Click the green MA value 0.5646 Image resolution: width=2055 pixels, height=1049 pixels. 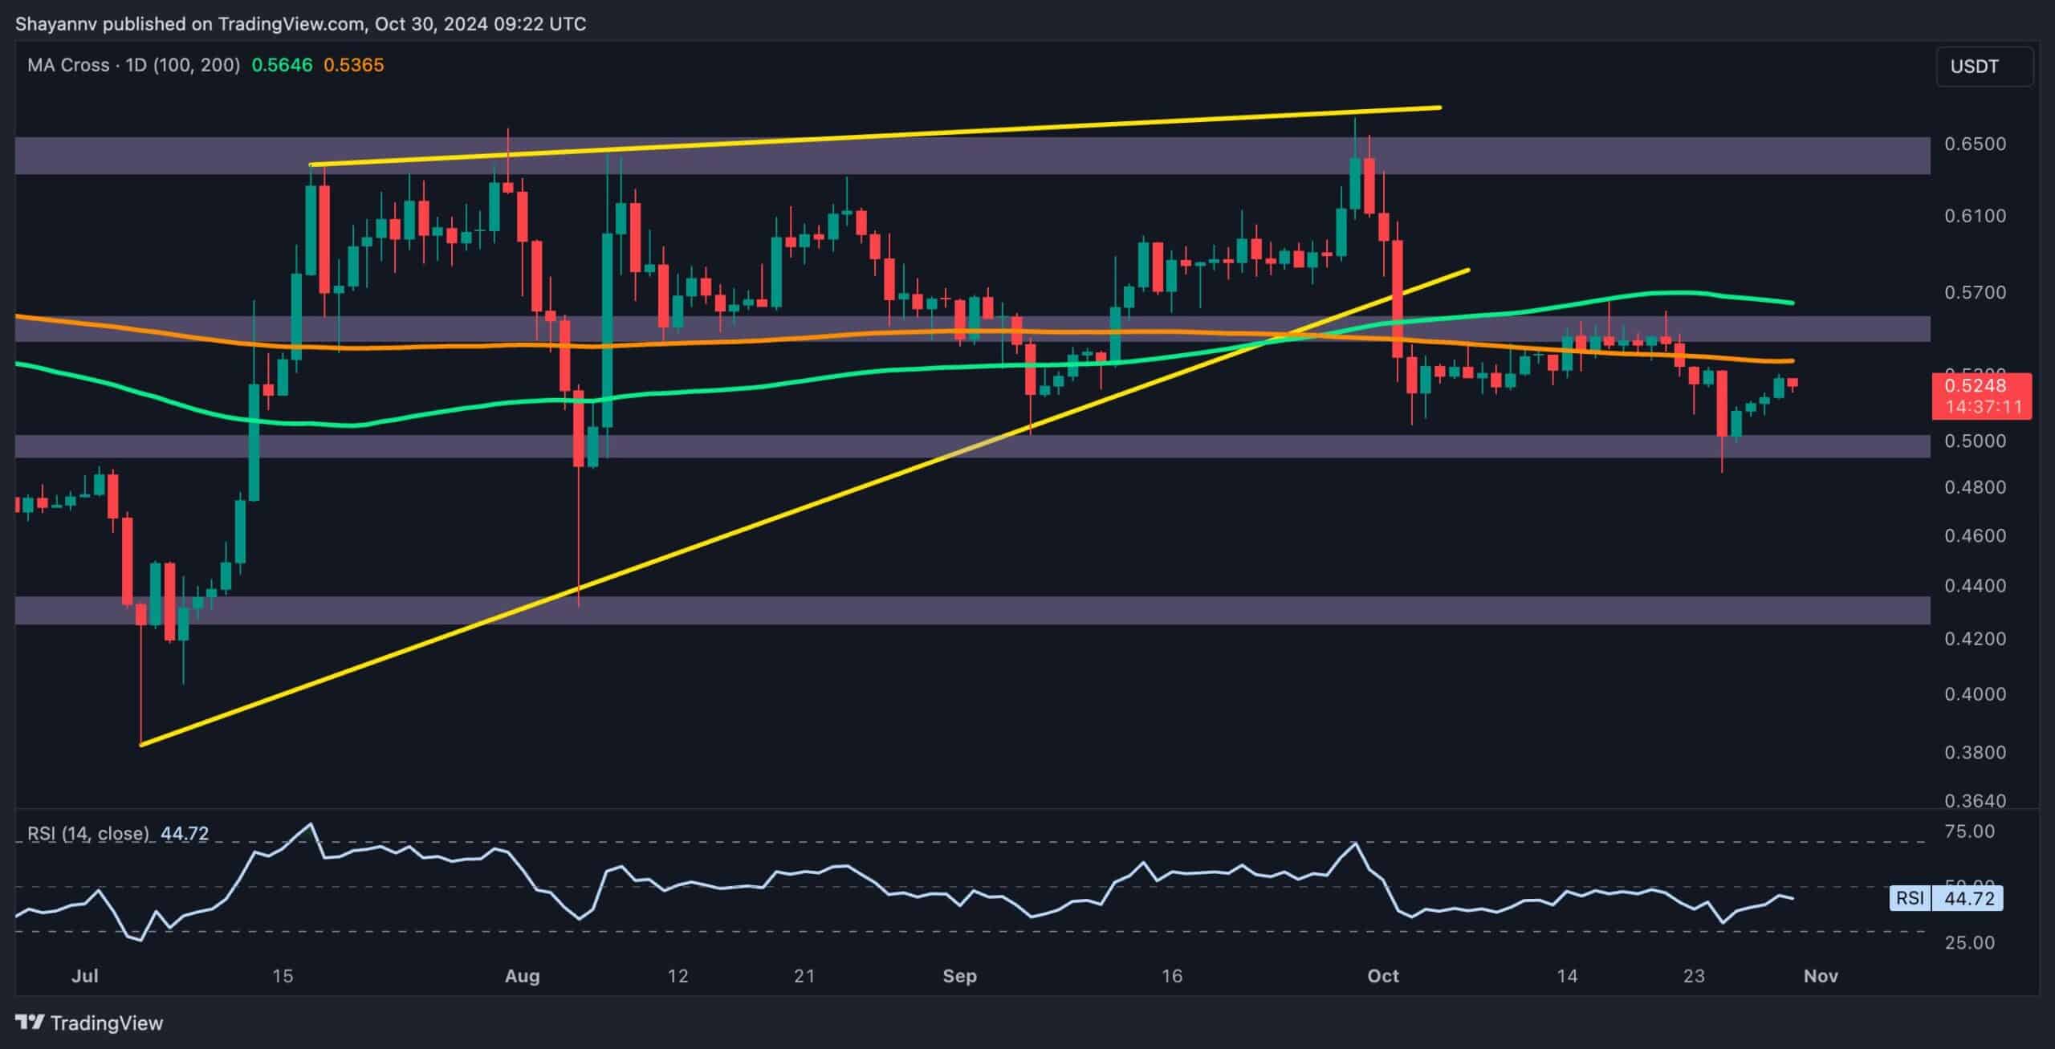point(282,66)
